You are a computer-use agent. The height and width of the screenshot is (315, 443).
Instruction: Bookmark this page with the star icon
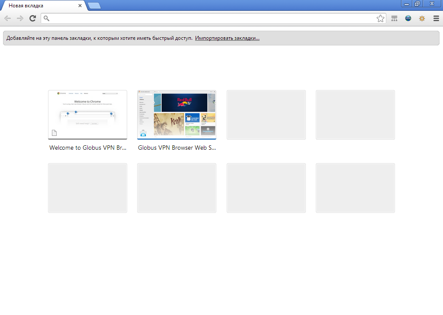tap(380, 18)
